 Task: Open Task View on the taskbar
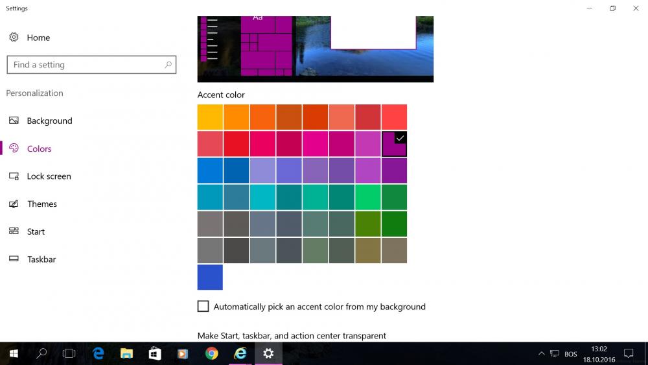click(x=69, y=353)
